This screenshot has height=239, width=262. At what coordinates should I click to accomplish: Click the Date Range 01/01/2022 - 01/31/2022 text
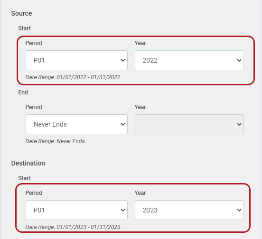click(x=73, y=77)
